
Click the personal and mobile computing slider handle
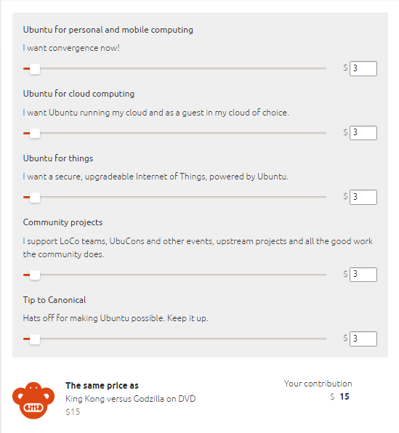(35, 69)
